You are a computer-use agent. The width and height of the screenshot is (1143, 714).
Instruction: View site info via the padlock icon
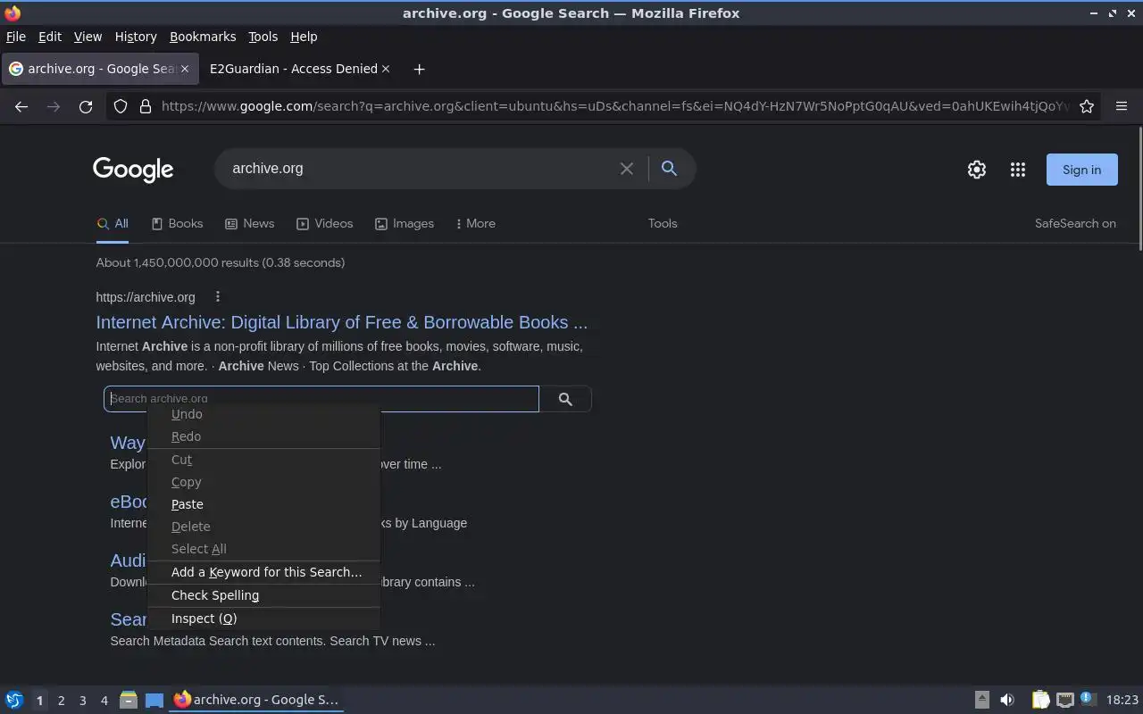click(x=146, y=106)
